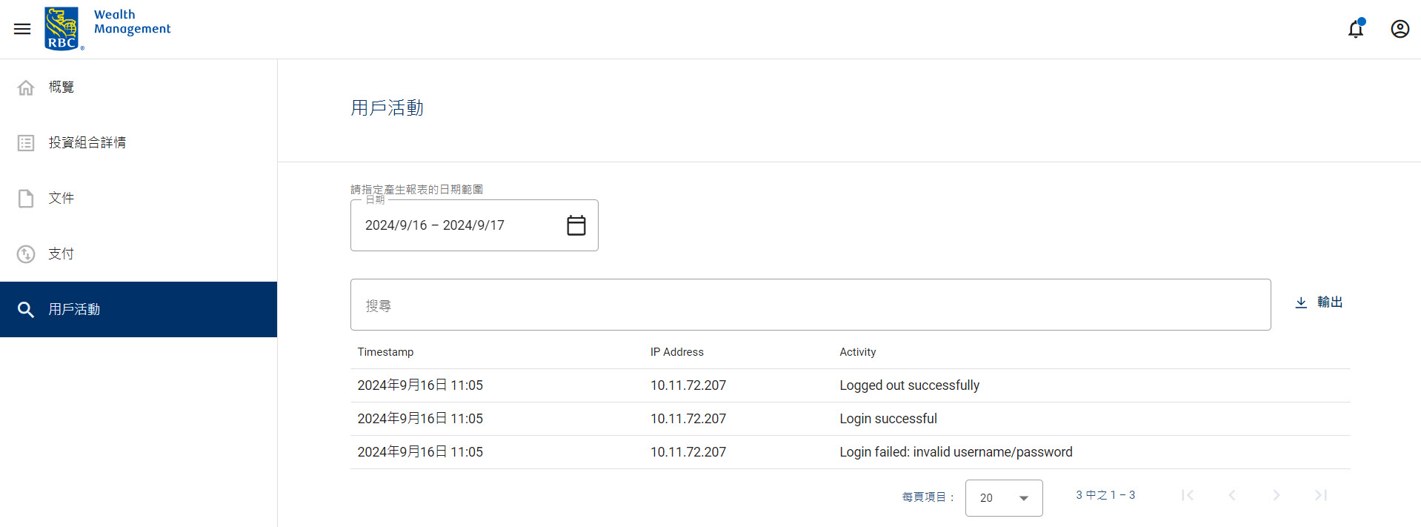Screen dimensions: 1421x527
Task: Click the document icon beside 文件
Action: [x=26, y=199]
